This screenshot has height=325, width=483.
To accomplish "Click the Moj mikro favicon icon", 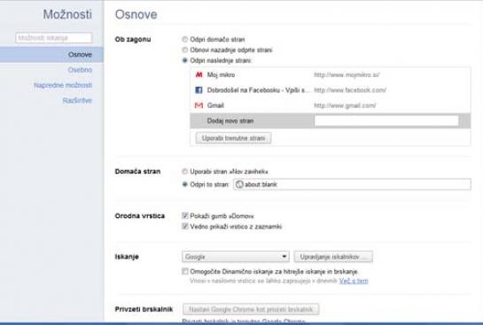I will [199, 74].
